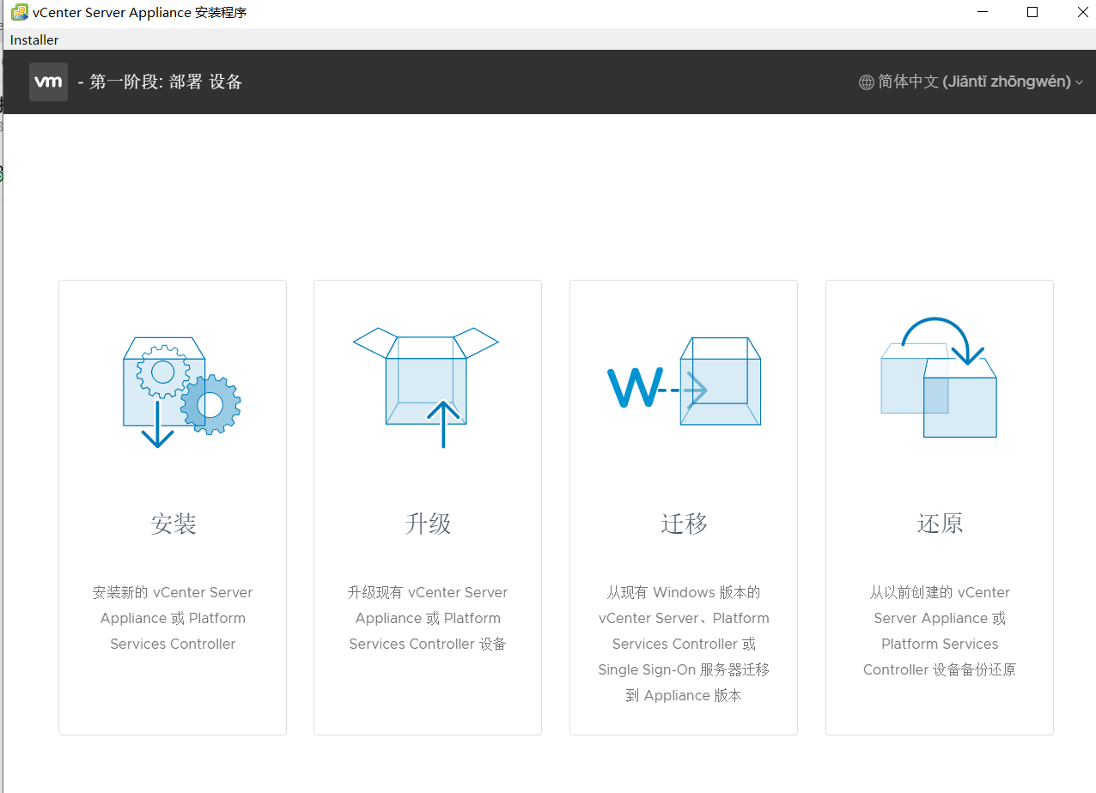Click description 升级现有 vCenter Server Appliance
The image size is (1096, 793).
click(428, 618)
